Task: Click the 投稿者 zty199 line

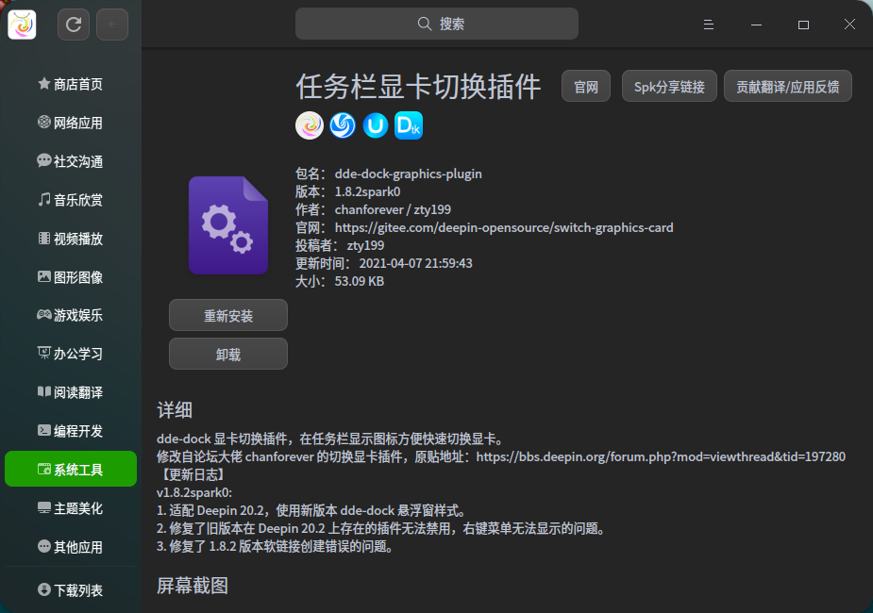Action: (x=340, y=245)
